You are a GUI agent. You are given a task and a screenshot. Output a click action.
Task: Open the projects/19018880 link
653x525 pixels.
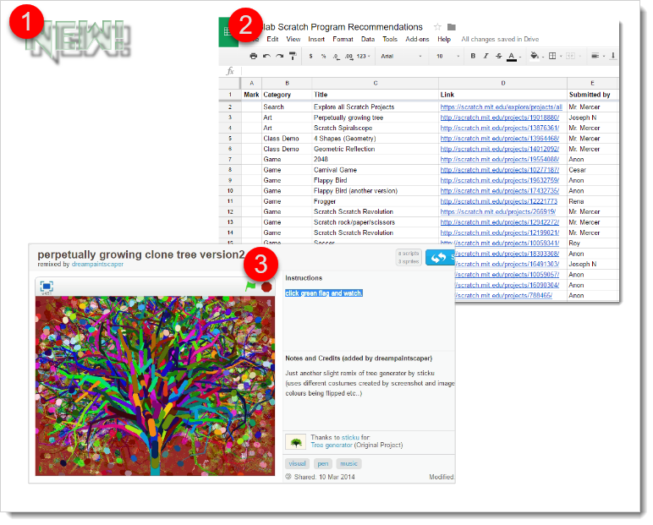coord(500,118)
